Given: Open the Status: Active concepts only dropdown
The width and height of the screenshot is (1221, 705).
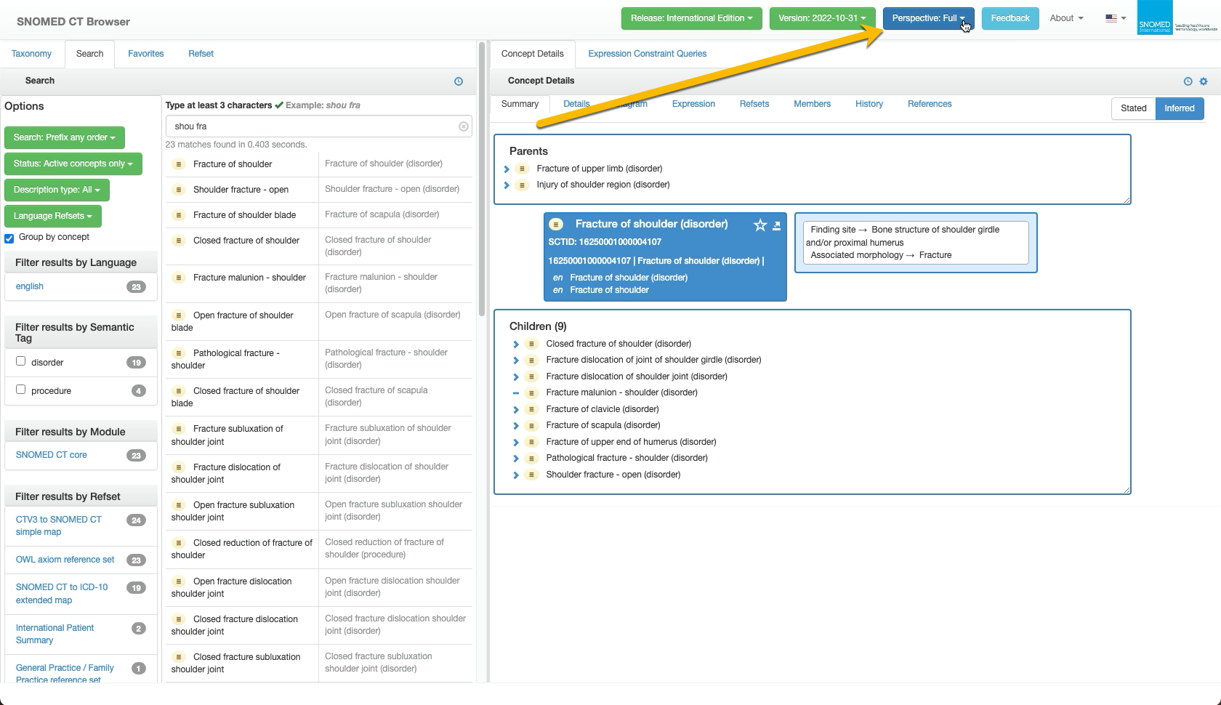Looking at the screenshot, I should click(73, 164).
